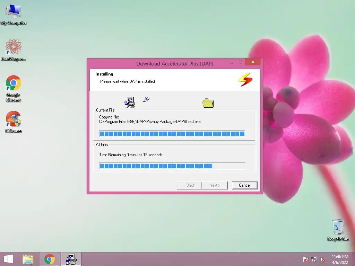Screen dimensions: 355x266
Task: Cancel the DAP installation
Action: [x=244, y=185]
